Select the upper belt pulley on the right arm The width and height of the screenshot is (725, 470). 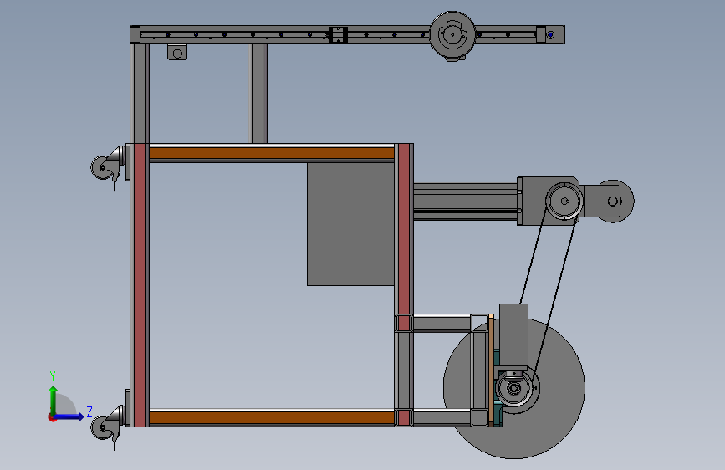[564, 202]
